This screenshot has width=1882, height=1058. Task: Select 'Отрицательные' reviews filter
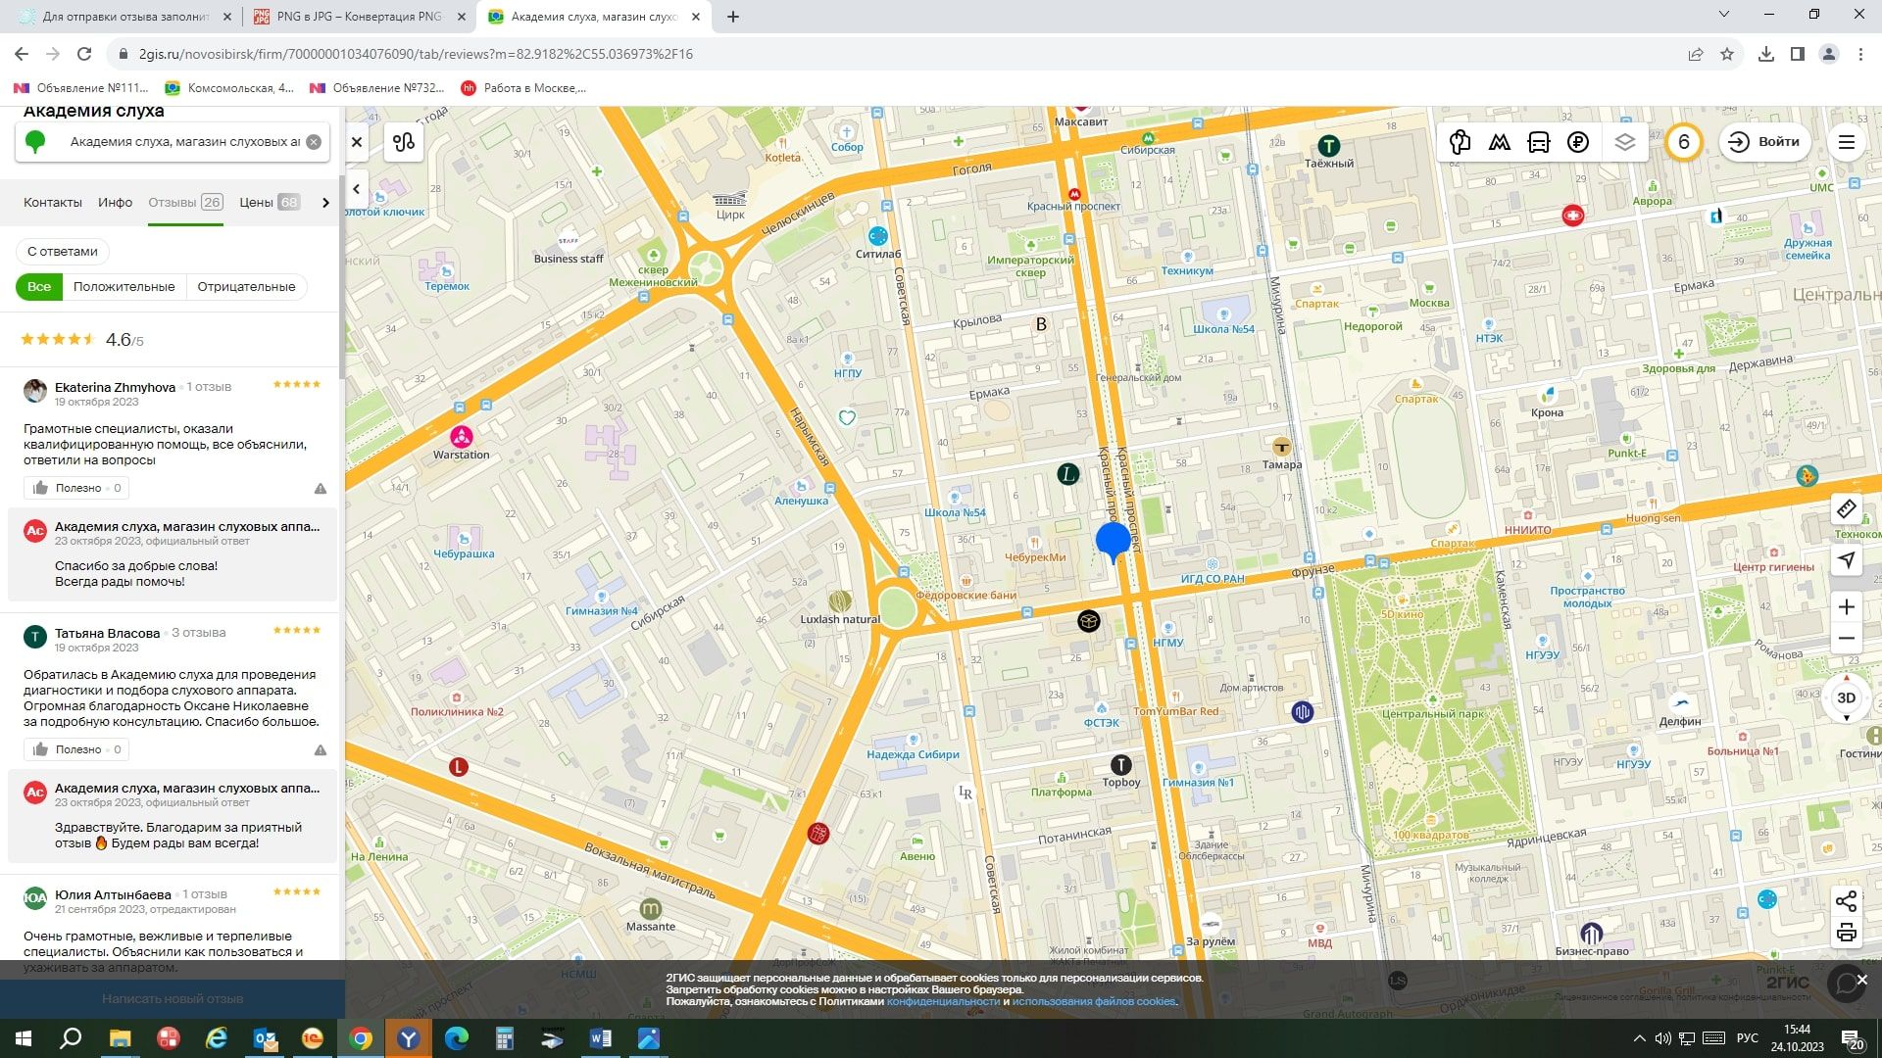point(246,287)
